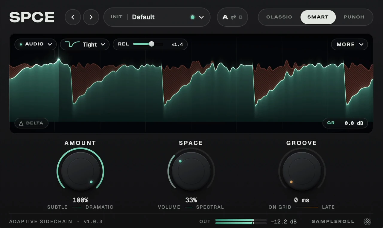The width and height of the screenshot is (383, 228).
Task: Click the Tight curve shape icon
Action: 72,44
